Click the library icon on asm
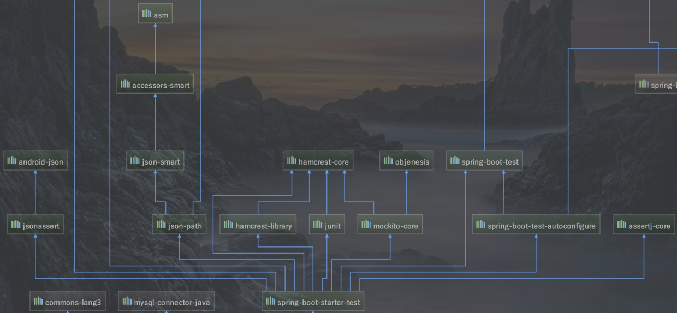Image resolution: width=677 pixels, height=313 pixels. point(147,14)
